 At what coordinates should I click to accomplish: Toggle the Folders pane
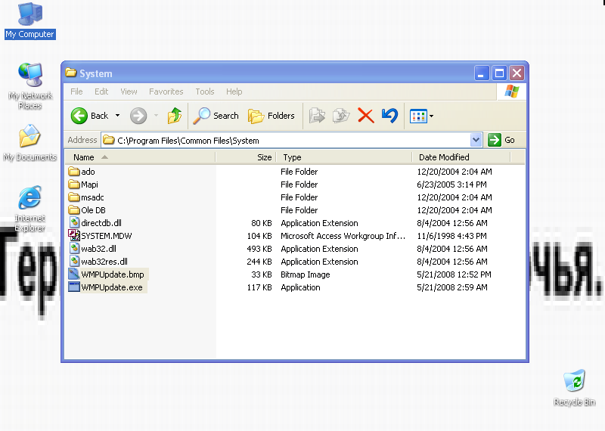[271, 116]
